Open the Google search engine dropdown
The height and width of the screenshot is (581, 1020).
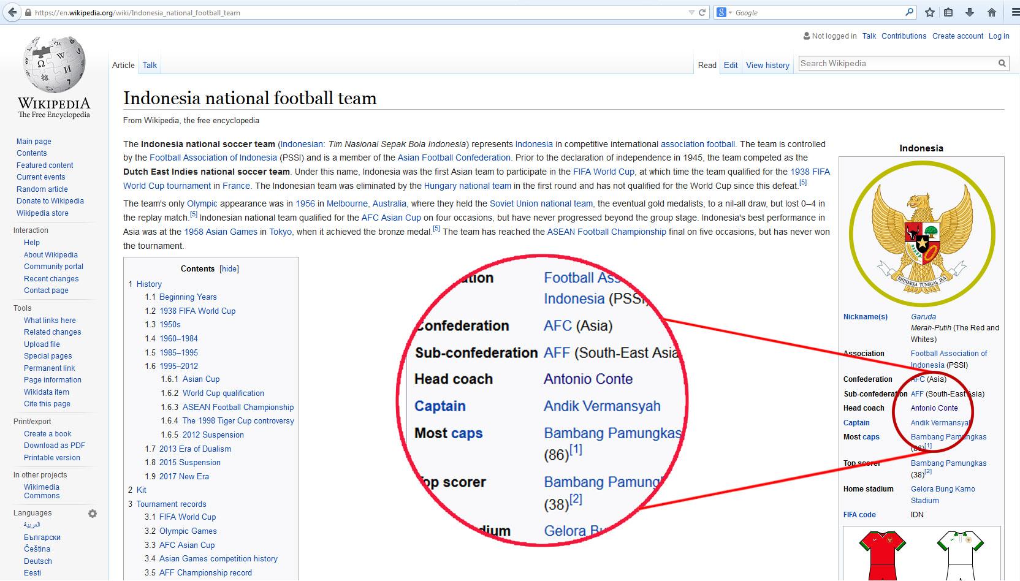pos(724,12)
